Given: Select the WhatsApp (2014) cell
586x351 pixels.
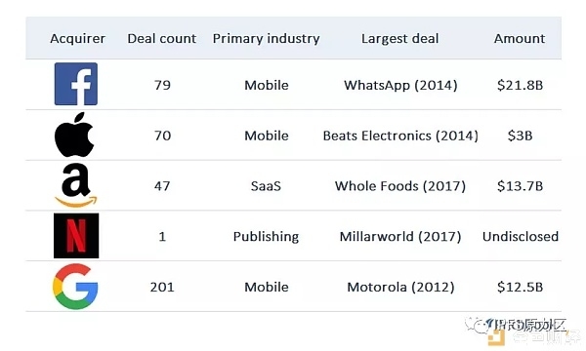Looking at the screenshot, I should (400, 86).
